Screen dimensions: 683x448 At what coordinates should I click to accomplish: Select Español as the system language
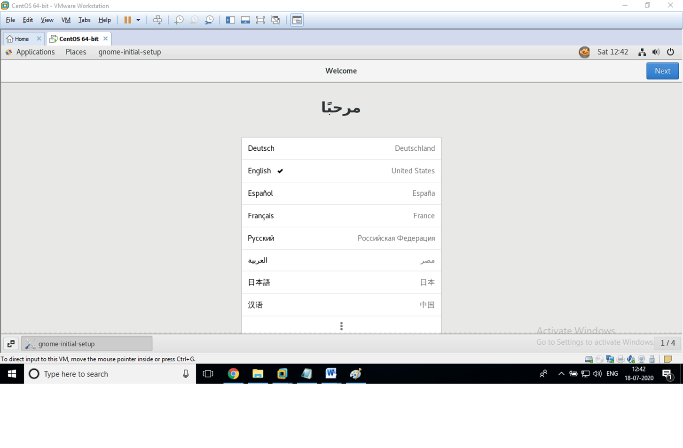click(341, 193)
